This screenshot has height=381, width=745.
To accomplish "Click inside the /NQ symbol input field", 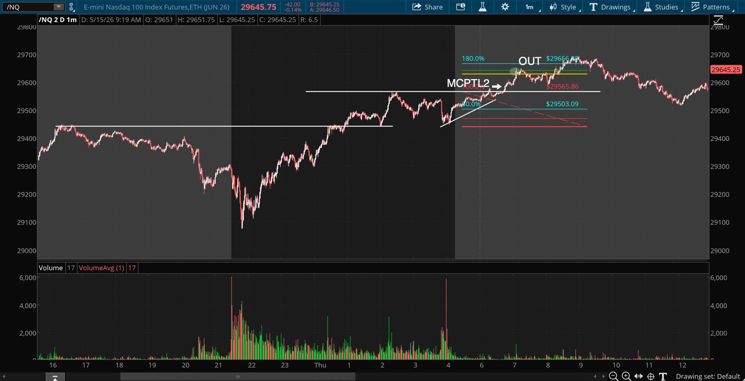I will pos(27,7).
